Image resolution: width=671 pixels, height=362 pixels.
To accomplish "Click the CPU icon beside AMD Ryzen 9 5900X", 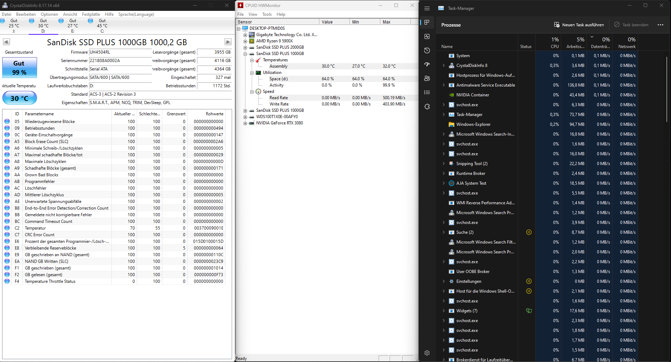I will (252, 41).
